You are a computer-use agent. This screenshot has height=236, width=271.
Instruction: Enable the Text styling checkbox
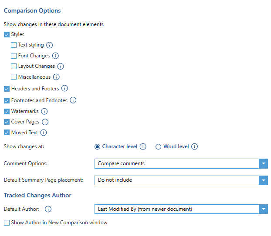coord(14,45)
